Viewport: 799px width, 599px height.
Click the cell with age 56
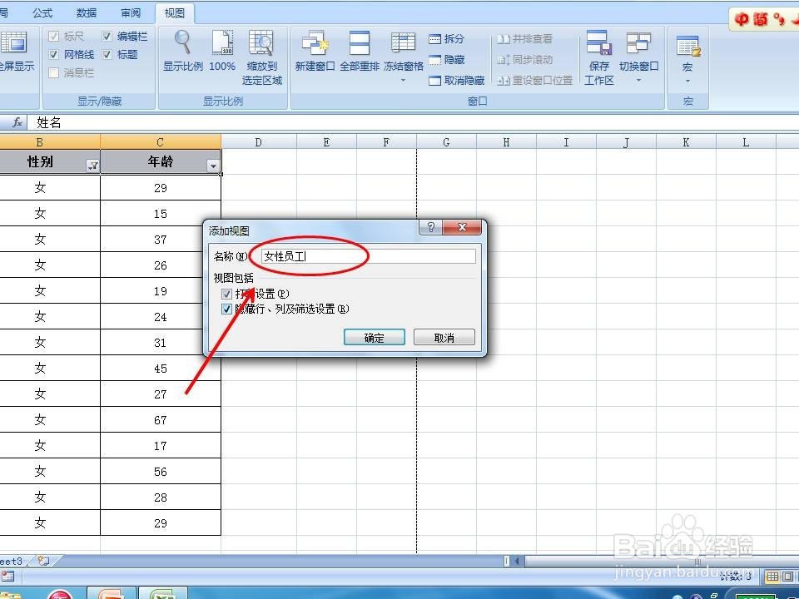coord(161,471)
